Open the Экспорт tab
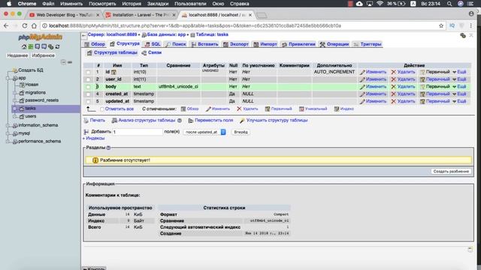481x270 pixels. [x=235, y=44]
